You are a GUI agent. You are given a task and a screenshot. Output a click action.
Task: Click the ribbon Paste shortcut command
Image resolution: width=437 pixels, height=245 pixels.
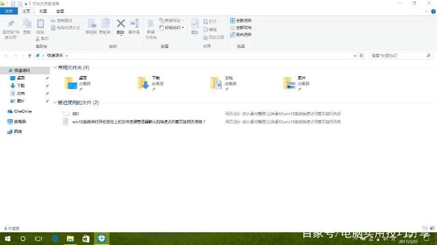(x=66, y=27)
